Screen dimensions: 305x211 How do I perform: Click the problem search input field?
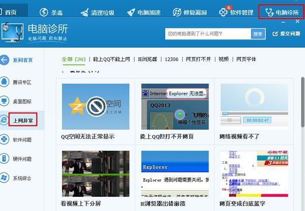coord(208,34)
